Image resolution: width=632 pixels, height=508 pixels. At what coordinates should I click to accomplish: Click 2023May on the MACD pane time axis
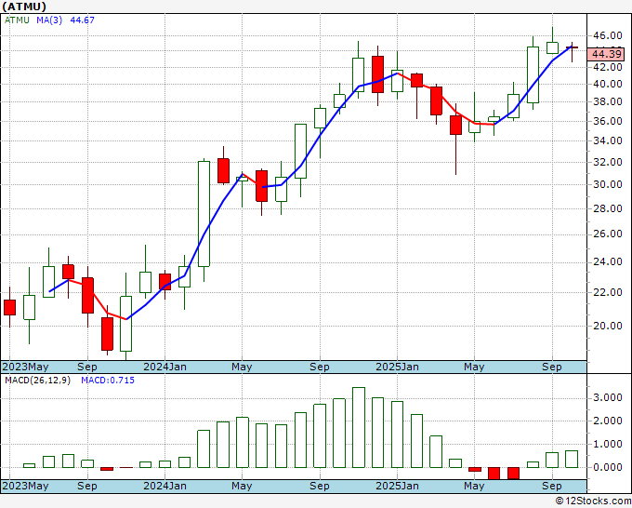25,486
